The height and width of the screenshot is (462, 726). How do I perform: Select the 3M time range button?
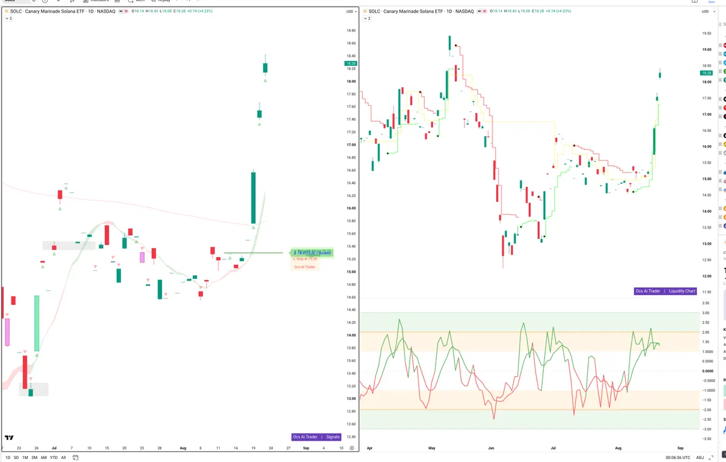34,457
